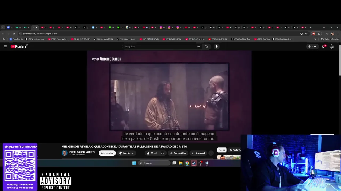341x191 pixels.
Task: Open the (9338) YouTube bookmark
Action: (x=262, y=39)
